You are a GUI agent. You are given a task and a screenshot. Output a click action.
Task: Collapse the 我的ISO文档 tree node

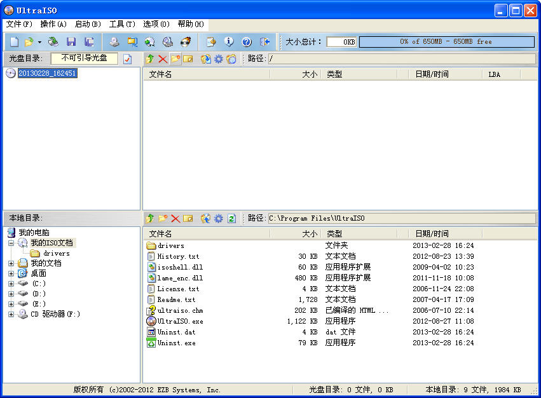(11, 243)
